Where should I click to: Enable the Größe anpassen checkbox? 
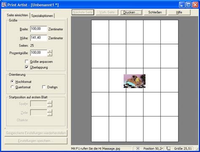27,62
